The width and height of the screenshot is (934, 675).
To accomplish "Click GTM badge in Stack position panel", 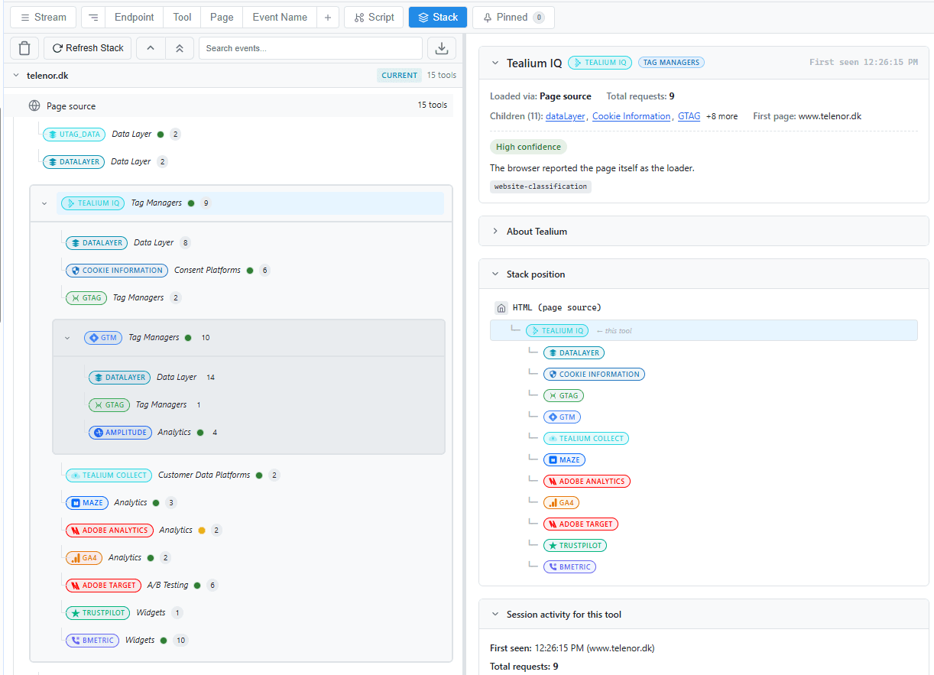I will pyautogui.click(x=562, y=417).
